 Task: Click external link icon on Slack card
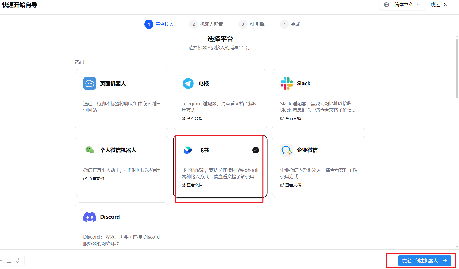282,118
